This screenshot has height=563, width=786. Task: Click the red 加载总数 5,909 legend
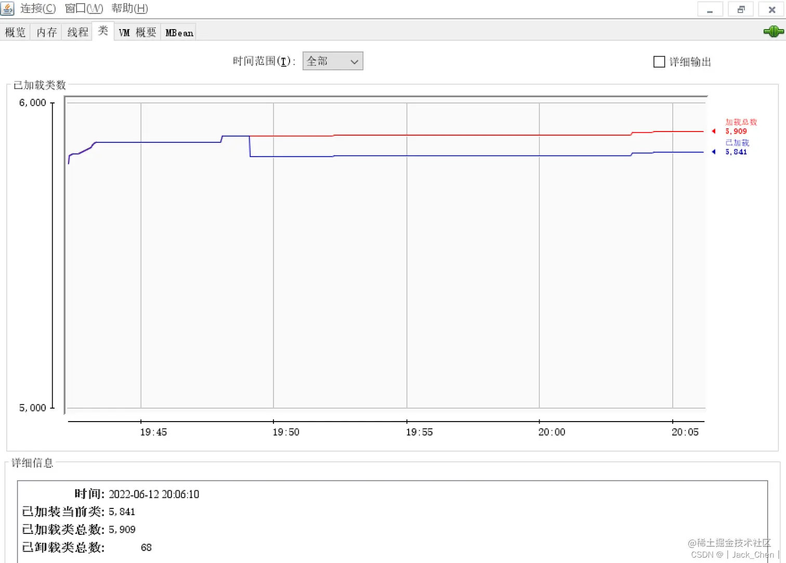741,126
